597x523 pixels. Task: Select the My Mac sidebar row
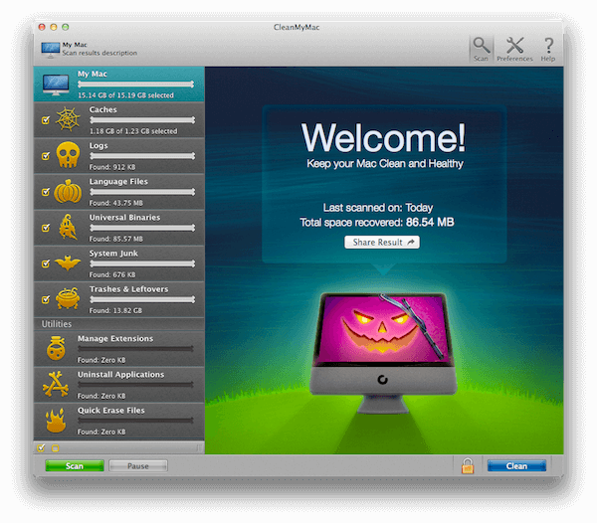click(119, 85)
